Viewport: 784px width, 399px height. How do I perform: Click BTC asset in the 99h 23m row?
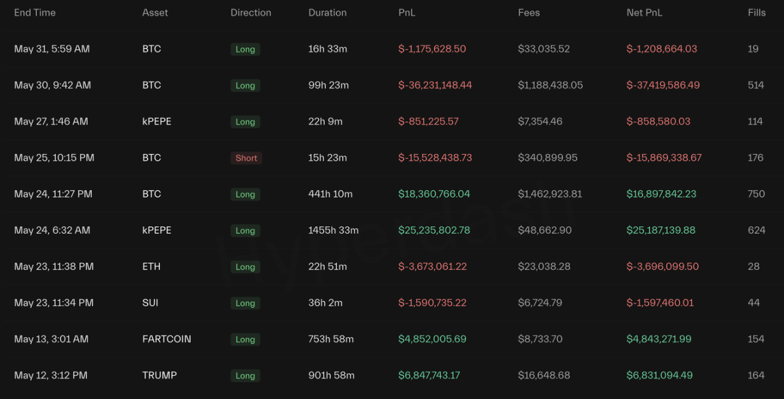click(x=152, y=86)
